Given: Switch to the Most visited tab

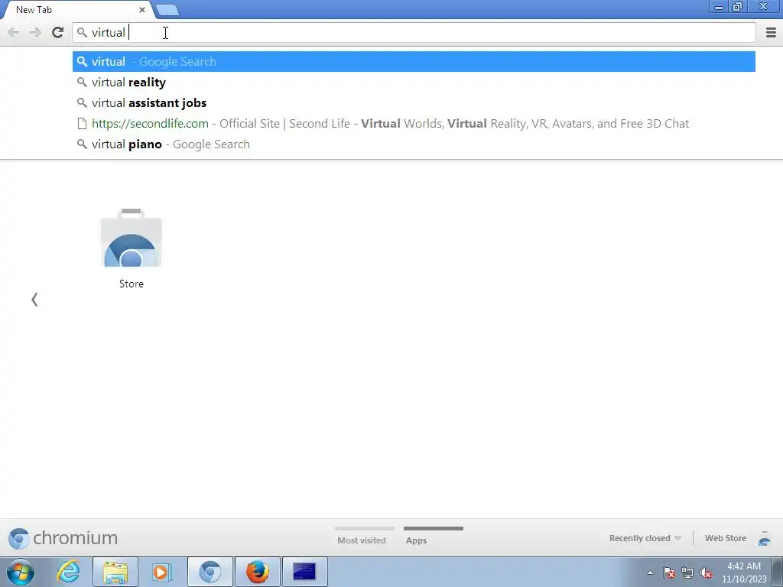Looking at the screenshot, I should [364, 536].
